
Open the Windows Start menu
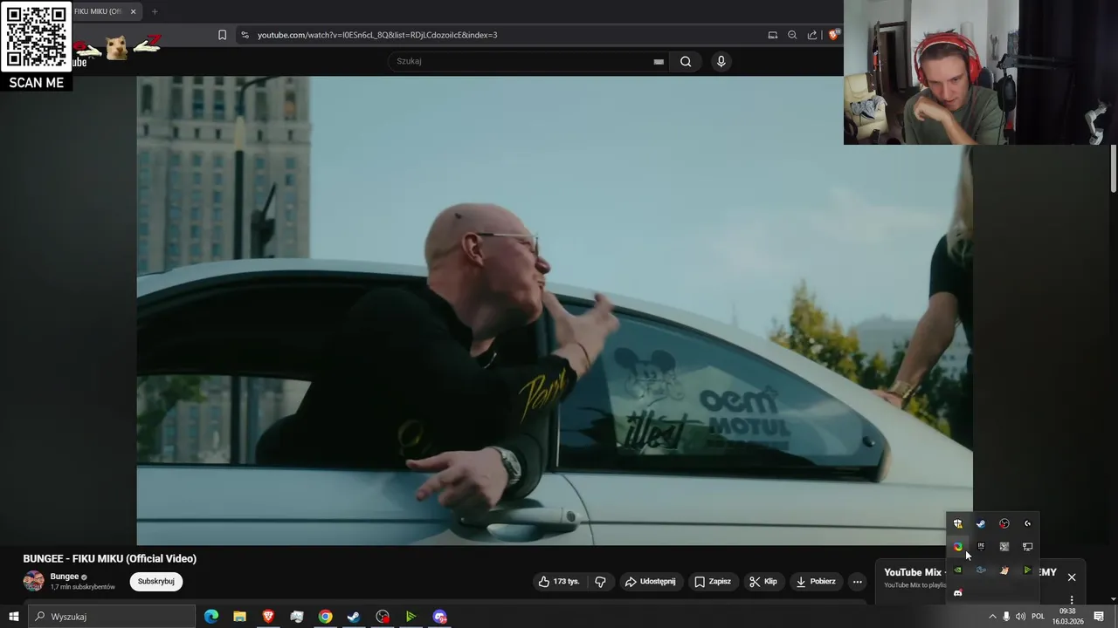[13, 617]
